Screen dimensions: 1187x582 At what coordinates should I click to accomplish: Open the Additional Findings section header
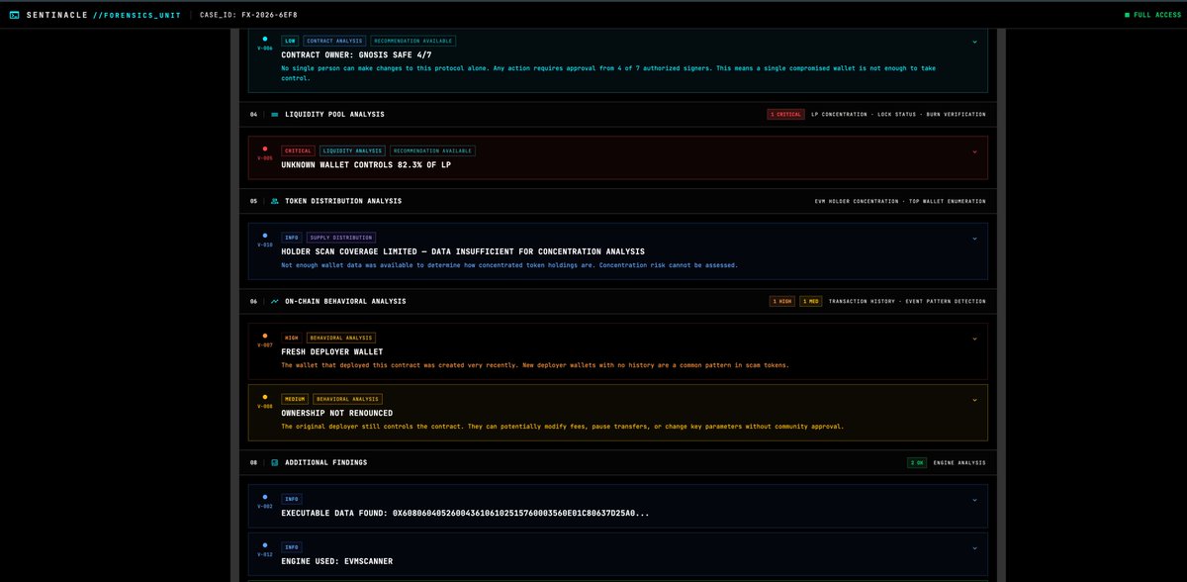pos(618,462)
